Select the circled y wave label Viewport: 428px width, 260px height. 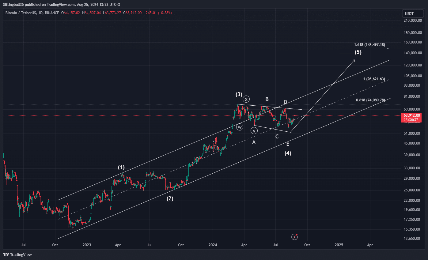254,131
